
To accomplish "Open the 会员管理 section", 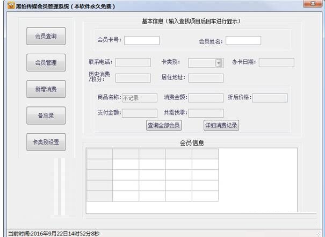I will (x=46, y=63).
